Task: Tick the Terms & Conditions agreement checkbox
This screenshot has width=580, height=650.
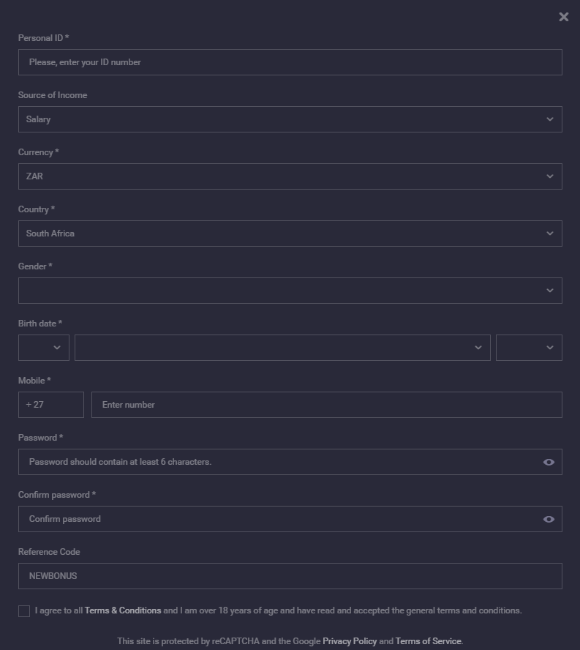Action: [24, 611]
